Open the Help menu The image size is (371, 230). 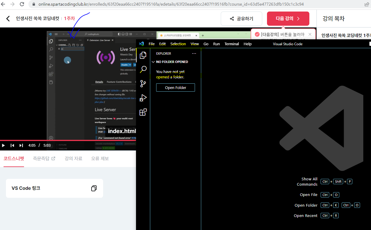pyautogui.click(x=247, y=44)
